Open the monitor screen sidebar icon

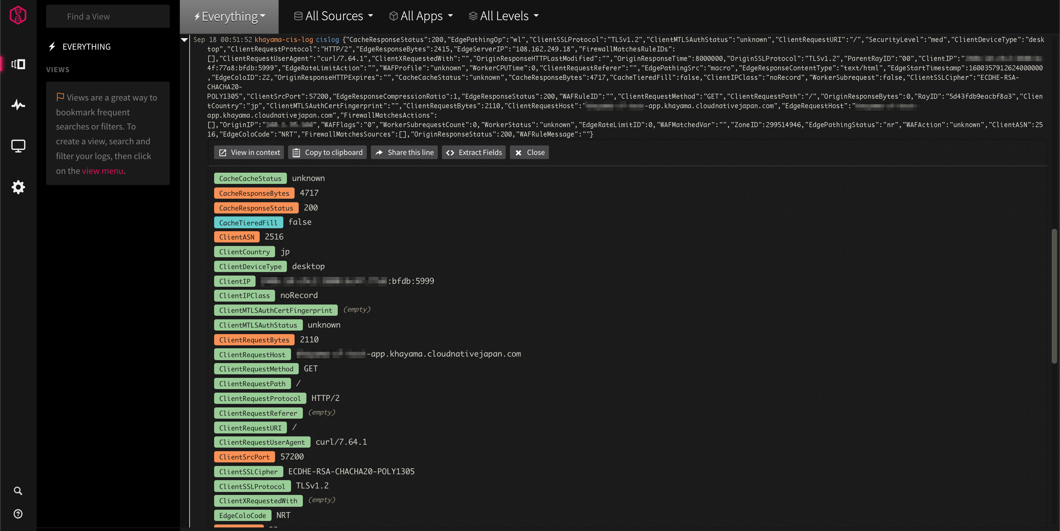tap(18, 145)
